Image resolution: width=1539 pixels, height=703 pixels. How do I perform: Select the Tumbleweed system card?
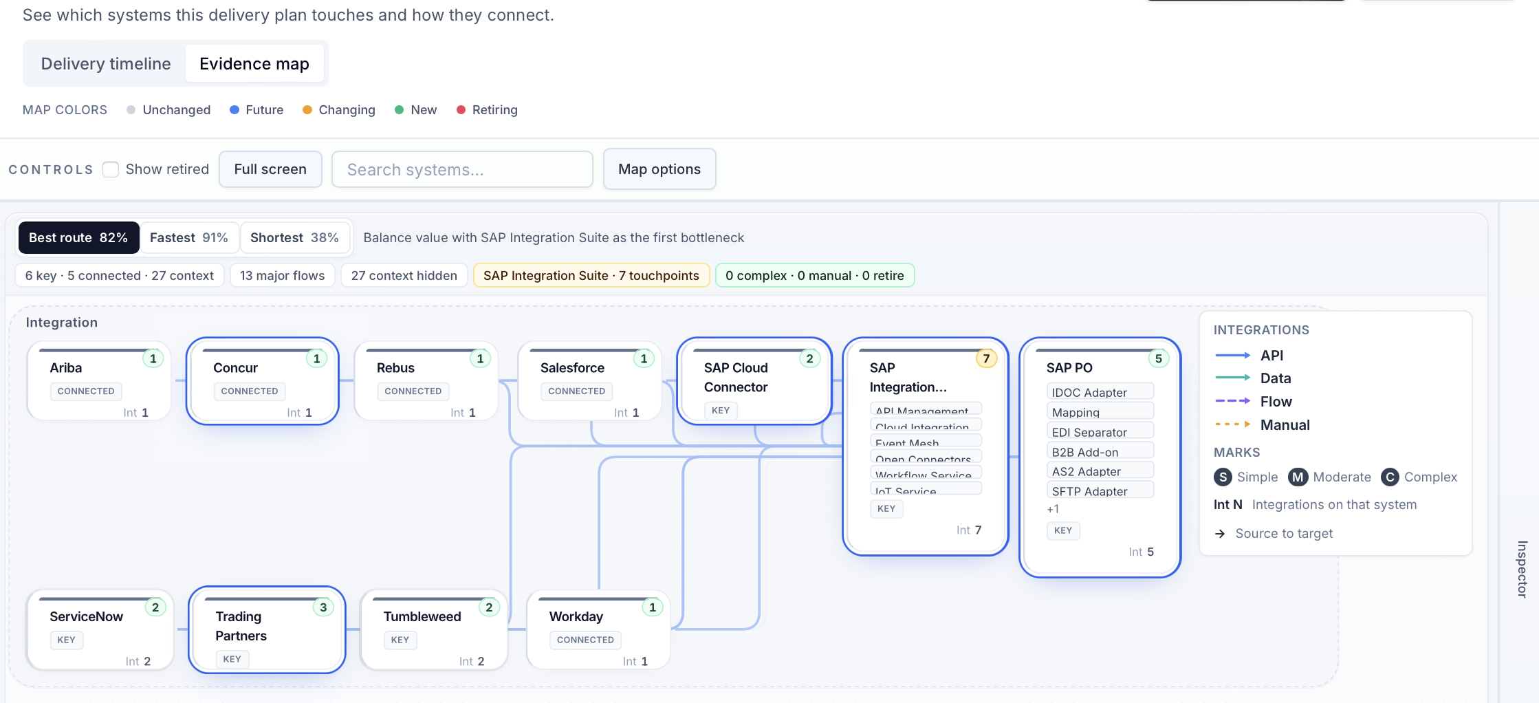(x=434, y=630)
